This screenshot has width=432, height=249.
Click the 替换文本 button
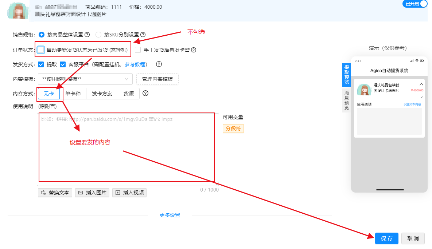pyautogui.click(x=55, y=193)
